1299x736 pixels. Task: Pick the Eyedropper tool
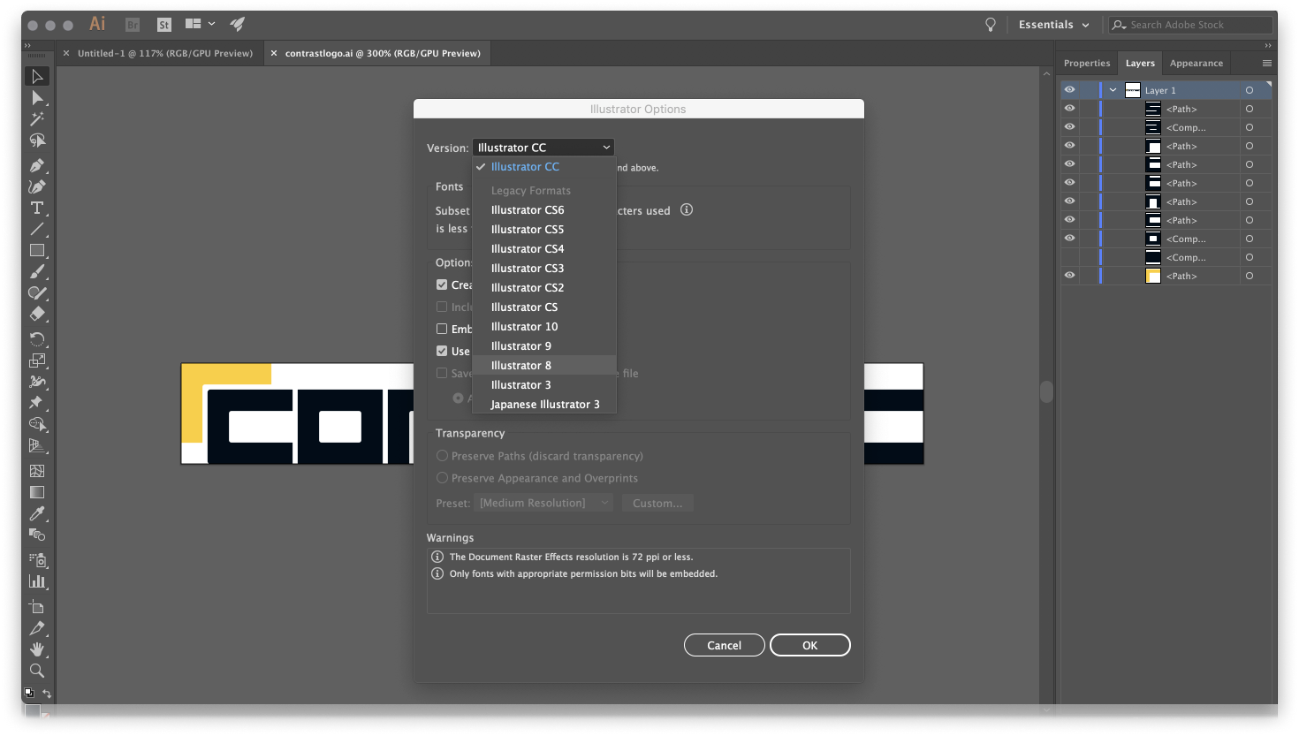[x=37, y=513]
